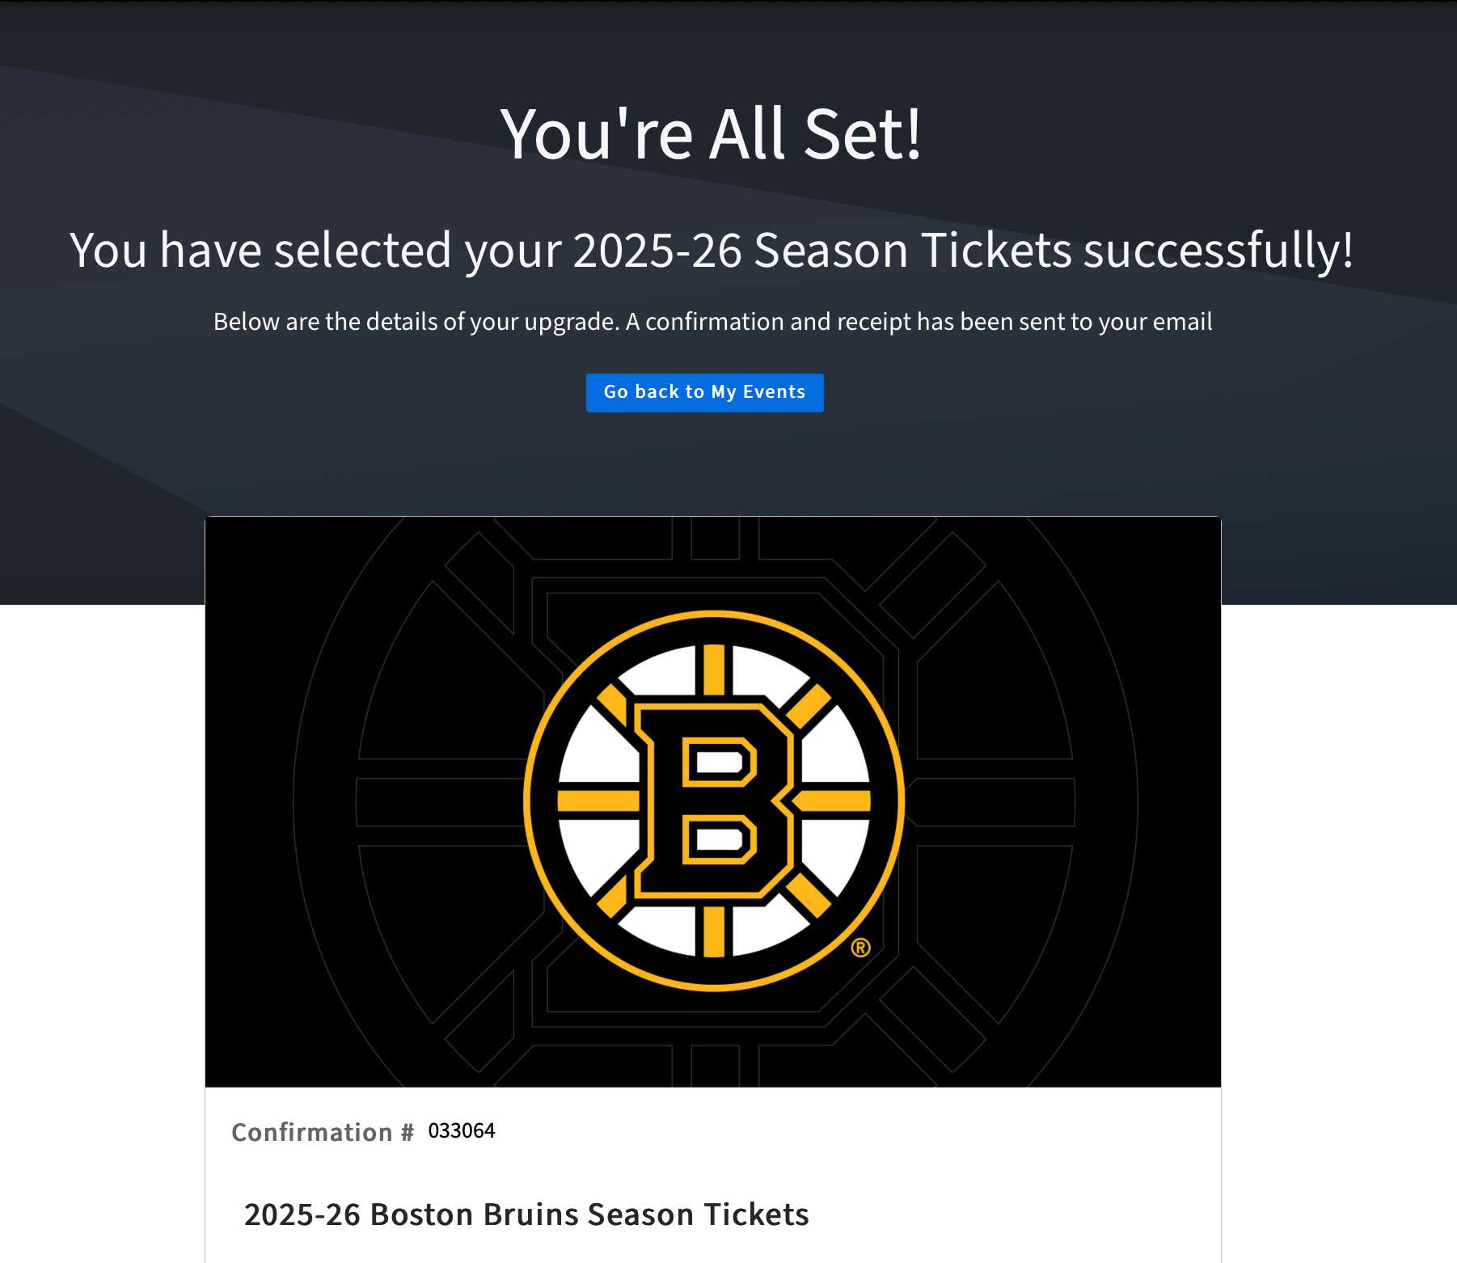Click the confirmation number 033064

(x=461, y=1131)
